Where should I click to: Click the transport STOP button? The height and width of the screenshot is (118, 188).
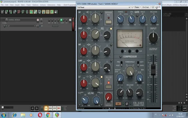pos(55,108)
